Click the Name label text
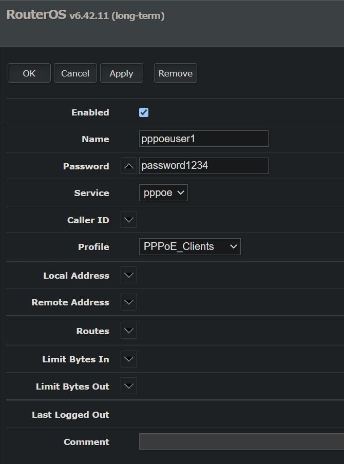Screen dimensions: 344x464 tap(95, 139)
